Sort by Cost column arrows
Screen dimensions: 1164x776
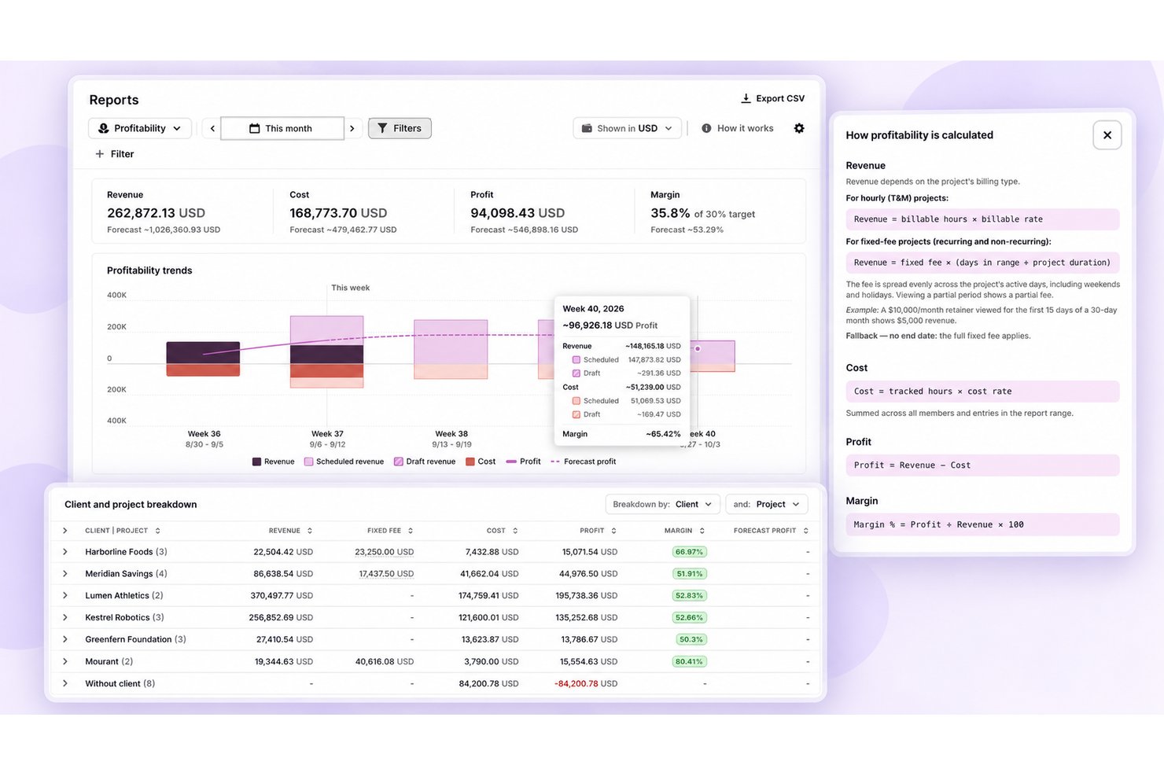click(515, 531)
